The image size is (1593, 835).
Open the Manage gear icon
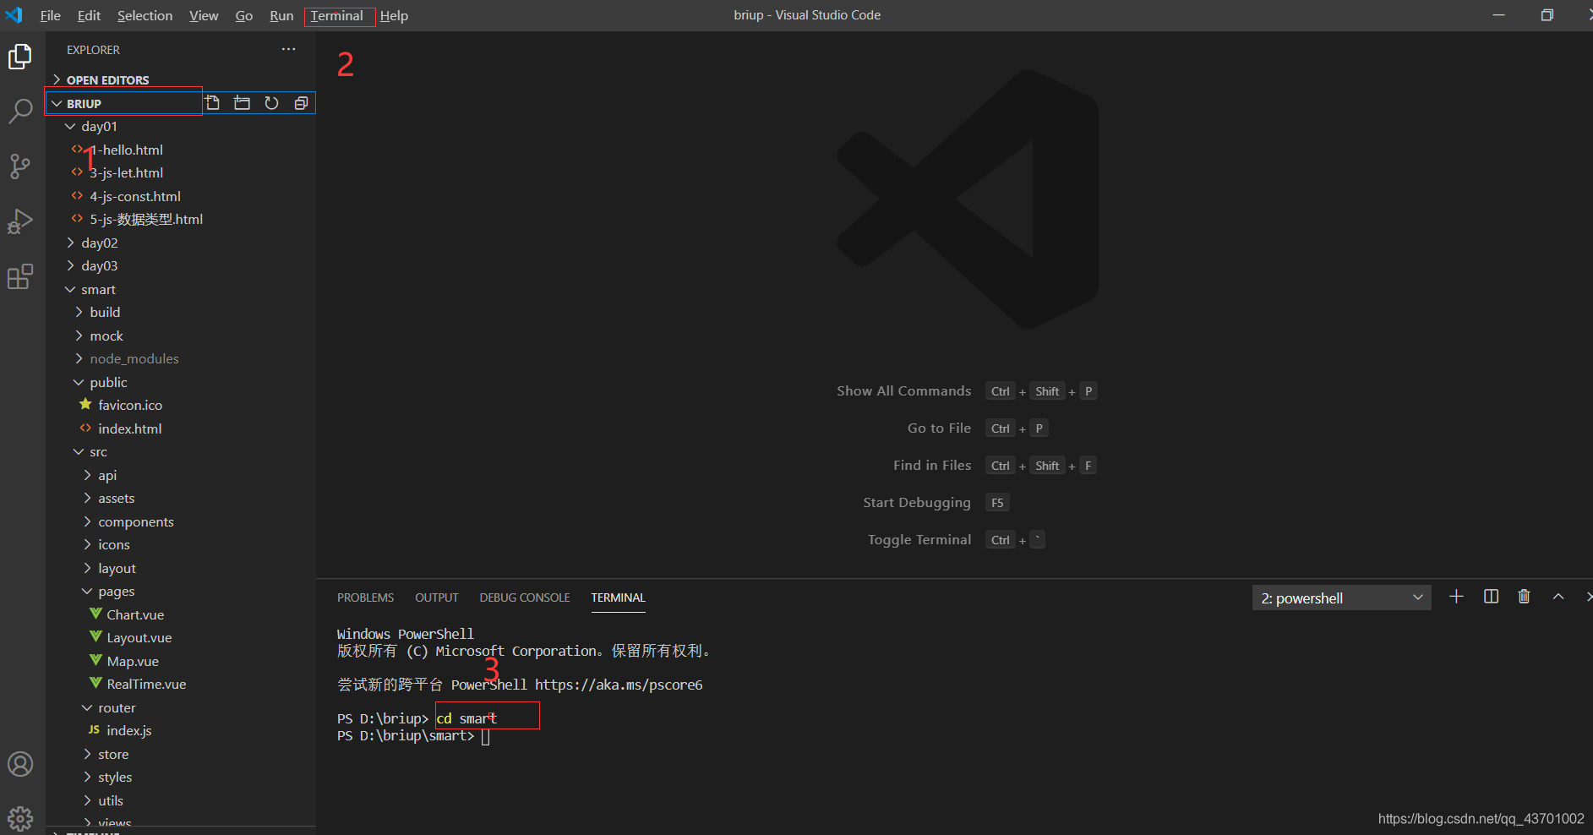click(20, 818)
